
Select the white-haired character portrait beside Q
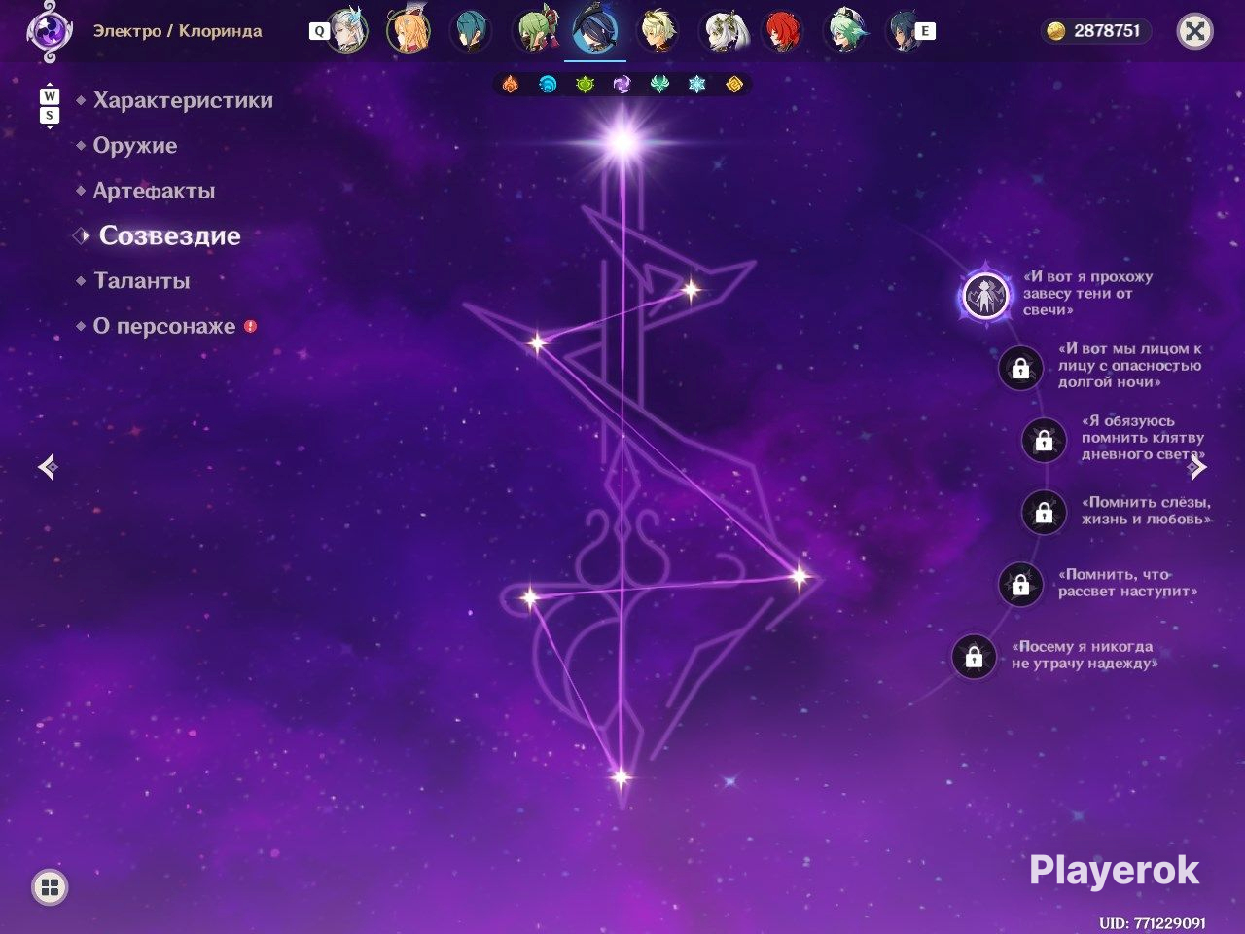(x=347, y=31)
